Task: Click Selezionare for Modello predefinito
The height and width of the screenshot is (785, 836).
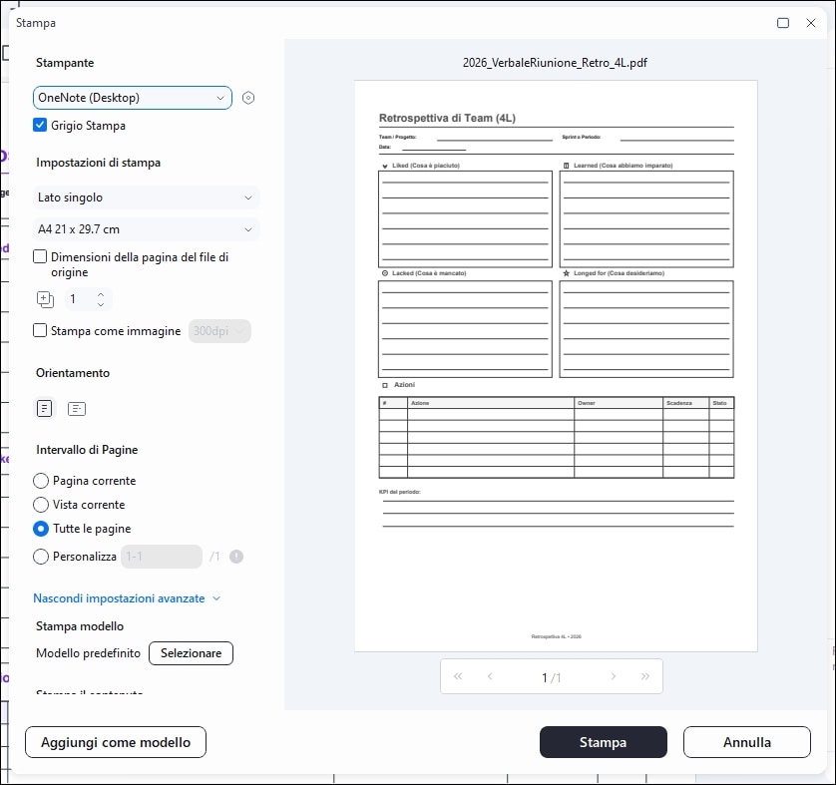Action: pyautogui.click(x=191, y=653)
